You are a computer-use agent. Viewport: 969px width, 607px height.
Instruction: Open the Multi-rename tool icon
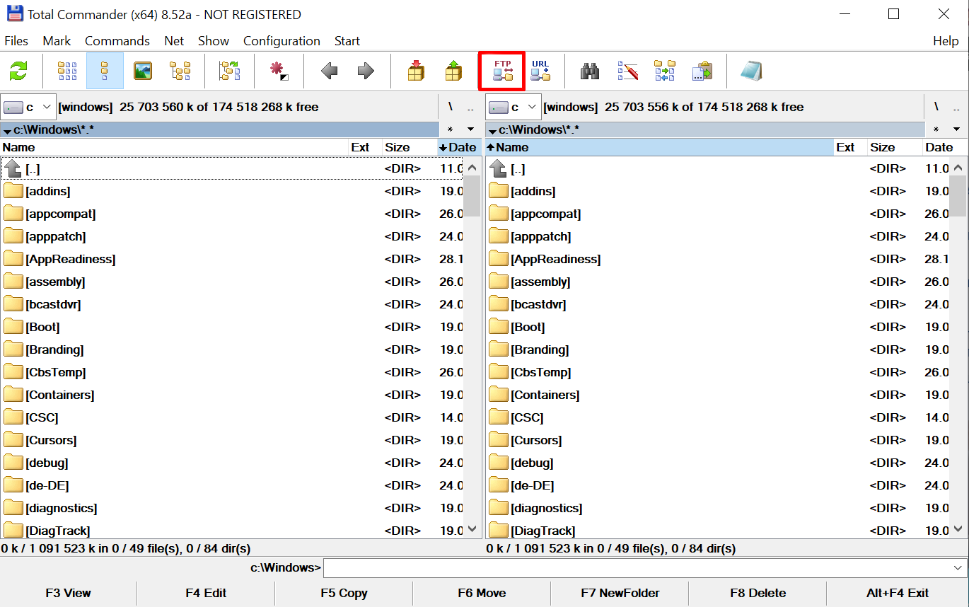click(627, 71)
